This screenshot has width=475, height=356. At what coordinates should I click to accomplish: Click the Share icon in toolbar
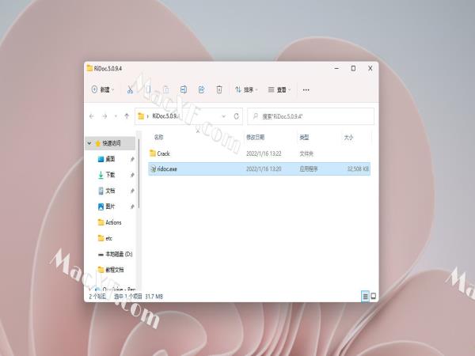pyautogui.click(x=201, y=89)
